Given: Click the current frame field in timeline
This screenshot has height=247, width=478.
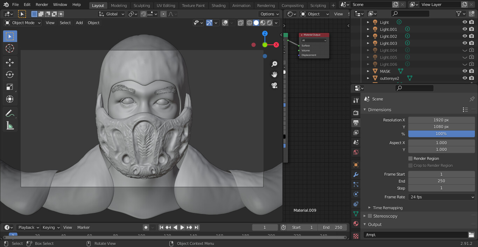Looking at the screenshot, I should pos(265,227).
